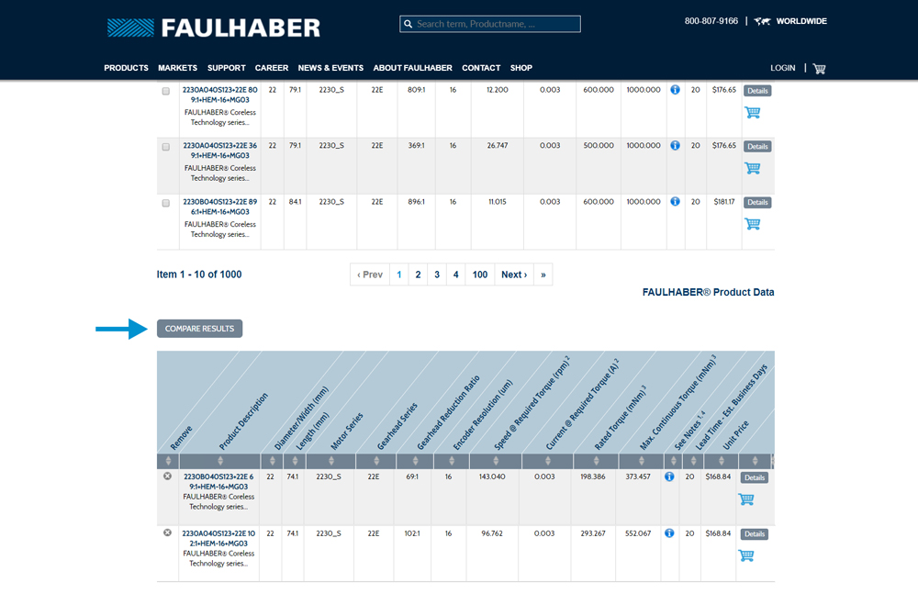Viewport: 918px width, 594px height.
Task: Sort comparison table by Gearhead Series
Action: click(376, 461)
